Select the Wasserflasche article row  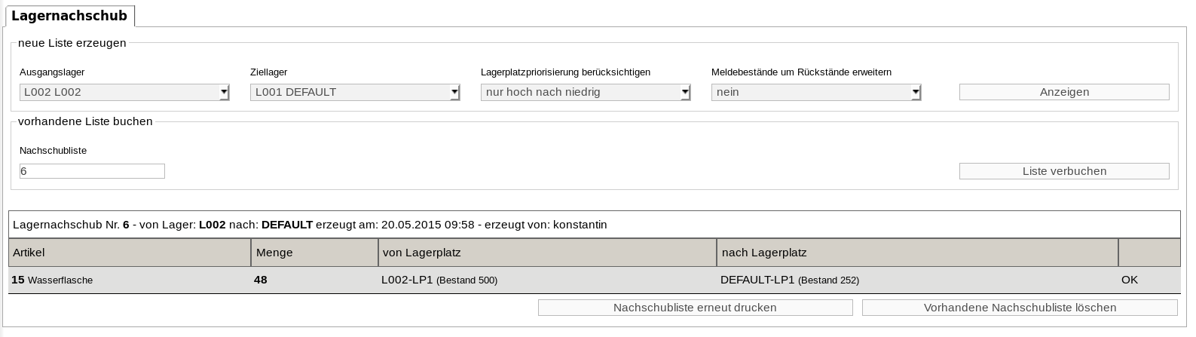pos(595,280)
